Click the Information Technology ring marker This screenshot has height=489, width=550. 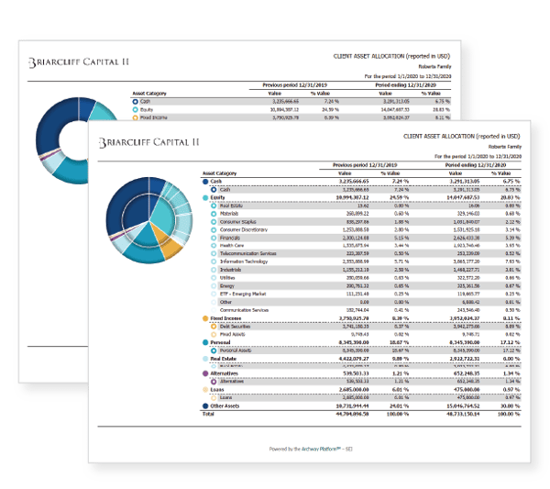pos(214,261)
